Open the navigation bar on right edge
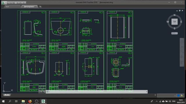 [x=182, y=52]
